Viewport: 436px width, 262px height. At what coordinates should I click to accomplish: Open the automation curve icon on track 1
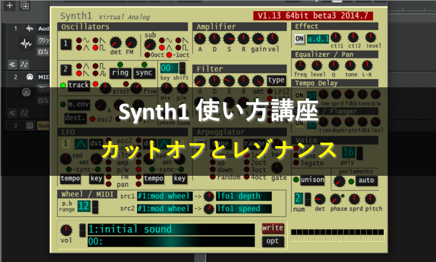(x=24, y=63)
